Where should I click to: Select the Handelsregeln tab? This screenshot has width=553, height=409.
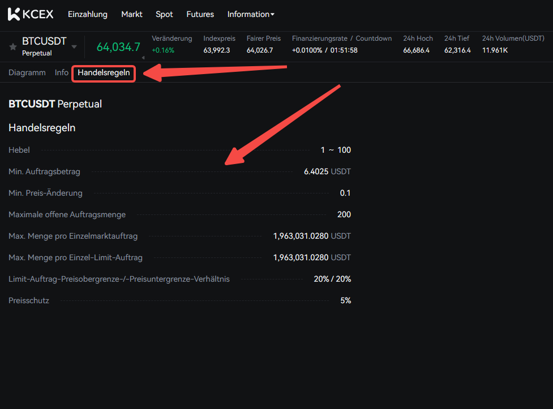(x=104, y=73)
